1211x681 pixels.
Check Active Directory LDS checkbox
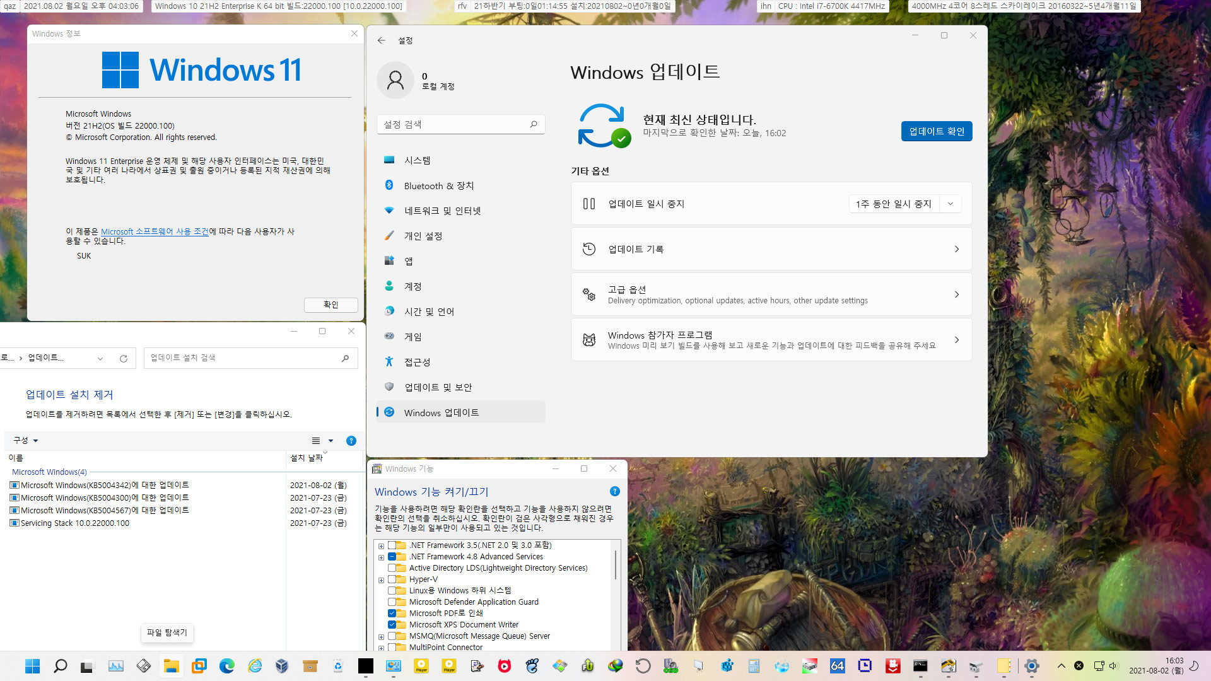click(x=392, y=568)
